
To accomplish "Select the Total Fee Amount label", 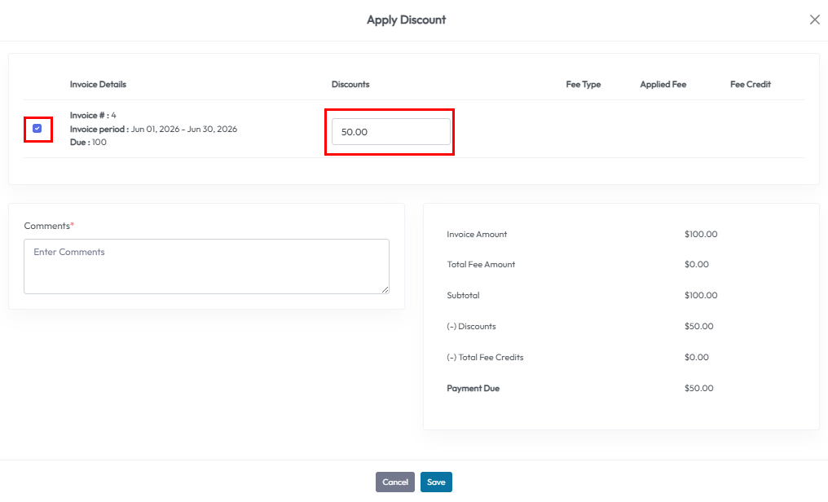I will (481, 265).
